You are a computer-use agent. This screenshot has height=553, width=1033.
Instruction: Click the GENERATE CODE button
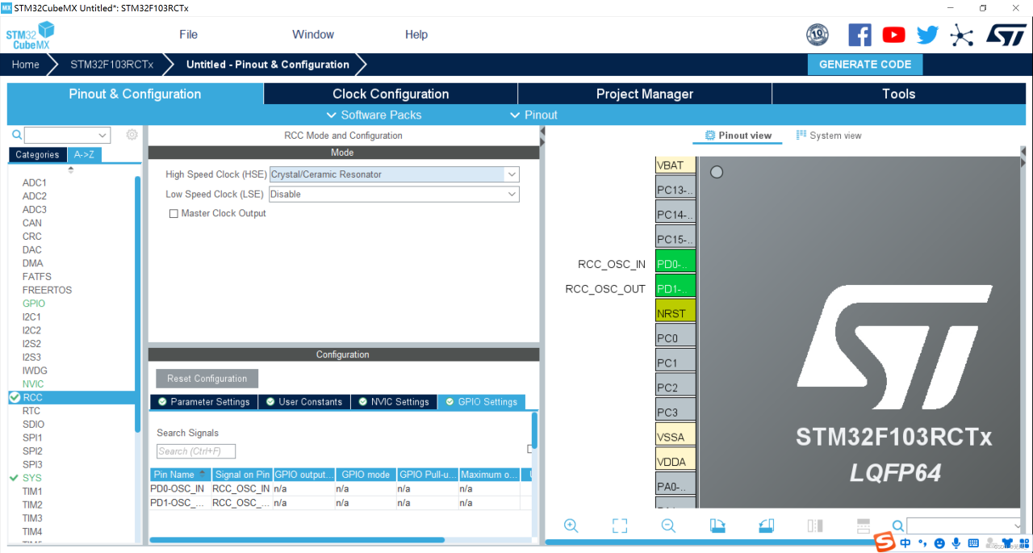(865, 65)
